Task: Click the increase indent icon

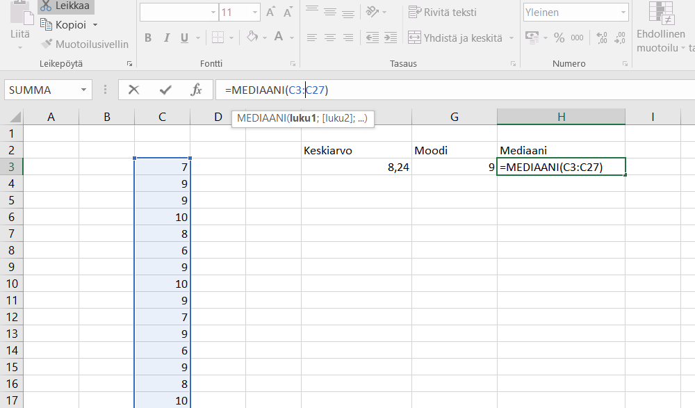Action: tap(391, 38)
